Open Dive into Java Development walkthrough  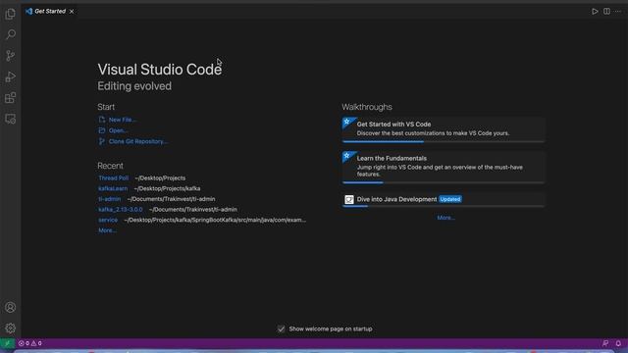coord(444,200)
